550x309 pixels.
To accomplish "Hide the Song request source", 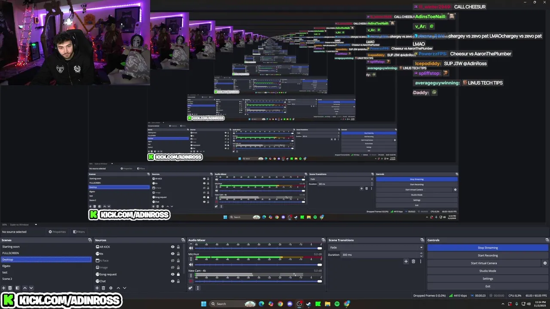I will tap(173, 274).
